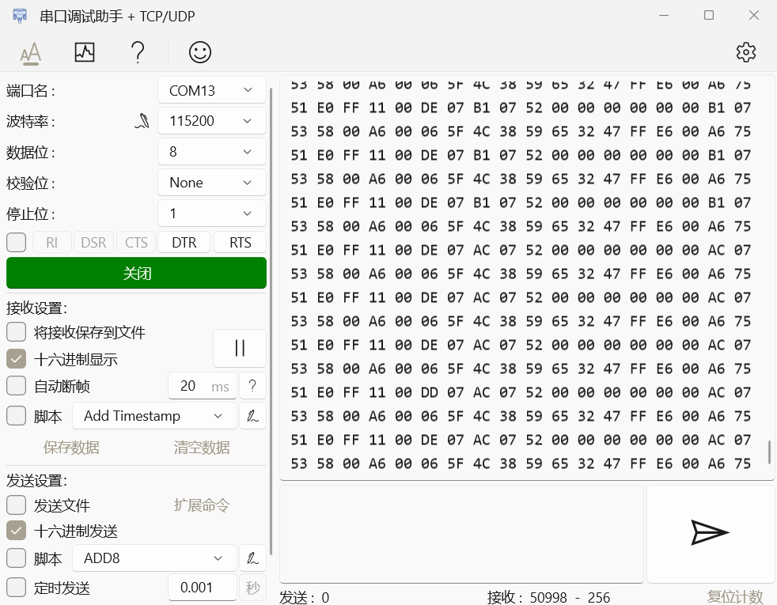Toggle the DTR signal button
The image size is (777, 605).
tap(184, 243)
